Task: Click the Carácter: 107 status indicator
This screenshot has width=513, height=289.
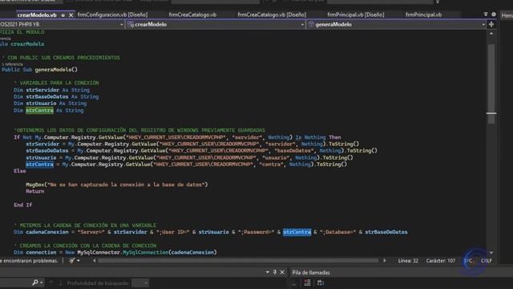Action: point(440,261)
